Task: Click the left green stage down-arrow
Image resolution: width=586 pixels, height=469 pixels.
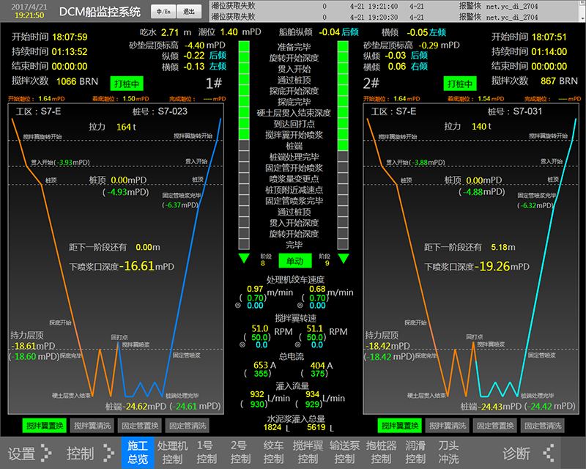Action: pos(244,259)
